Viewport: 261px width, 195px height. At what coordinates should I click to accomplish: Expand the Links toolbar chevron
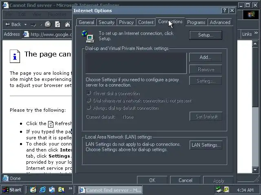[x=256, y=33]
